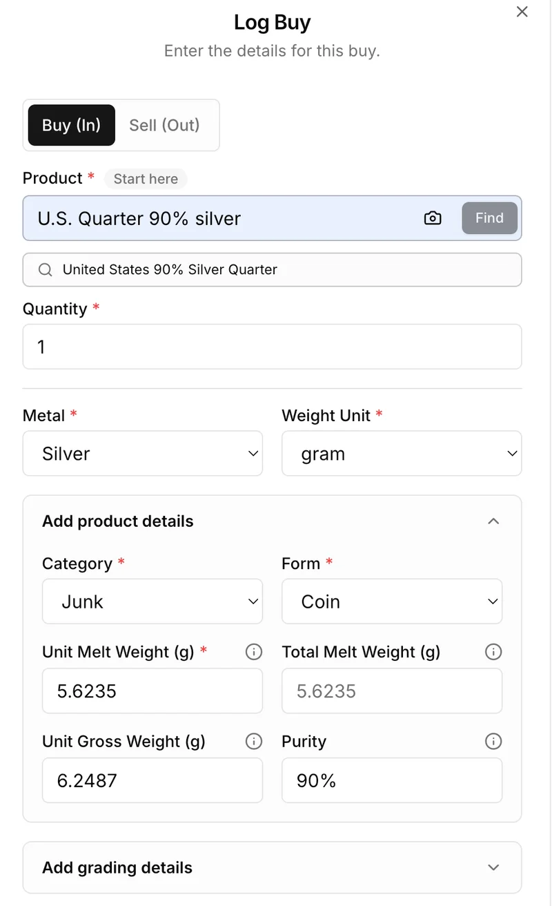Click info icon beside Total Melt Weight
Image resolution: width=552 pixels, height=906 pixels.
[493, 652]
